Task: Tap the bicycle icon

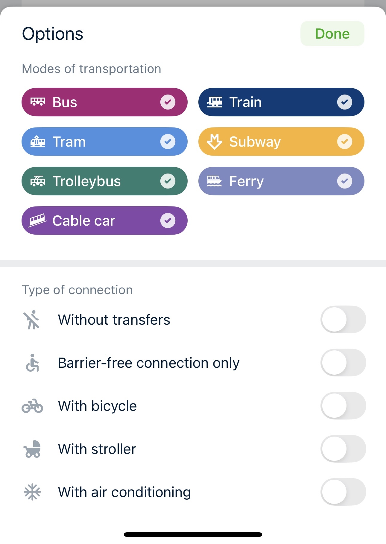Action: tap(32, 406)
